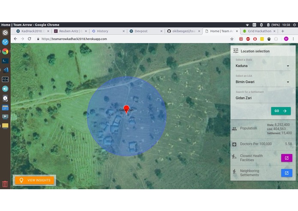Reload the current page

point(30,39)
